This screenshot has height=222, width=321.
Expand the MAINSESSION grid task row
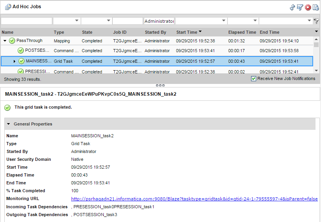pyautogui.click(x=15, y=61)
